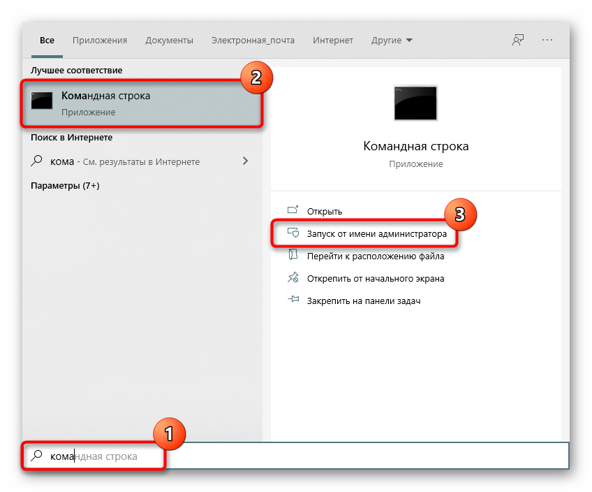Click in the search text input field
The height and width of the screenshot is (492, 592).
tap(349, 456)
